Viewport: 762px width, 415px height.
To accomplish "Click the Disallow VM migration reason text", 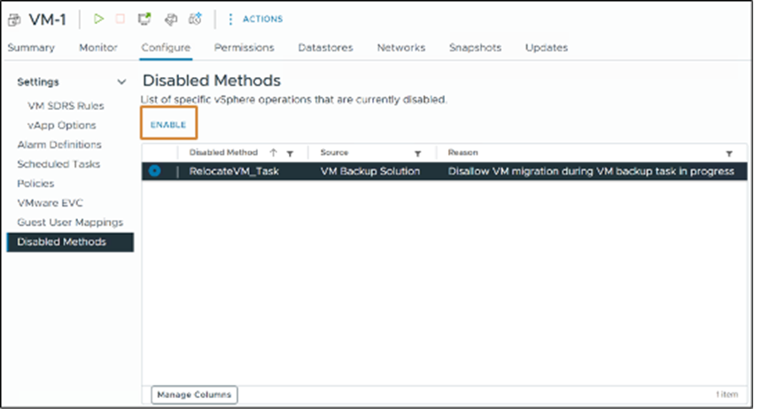I will pos(590,171).
